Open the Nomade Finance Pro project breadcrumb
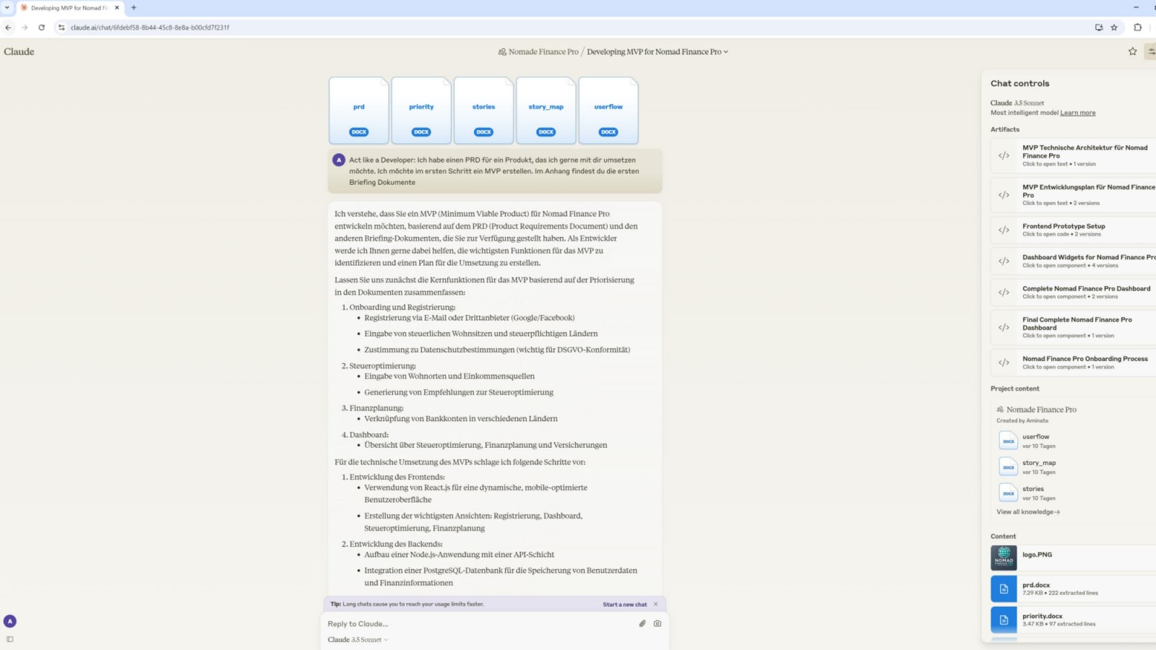The width and height of the screenshot is (1156, 650). coord(538,52)
